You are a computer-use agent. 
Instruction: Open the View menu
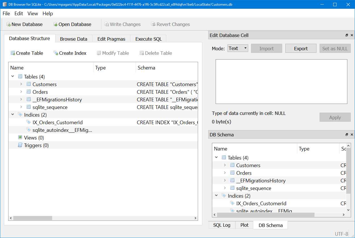pos(32,13)
